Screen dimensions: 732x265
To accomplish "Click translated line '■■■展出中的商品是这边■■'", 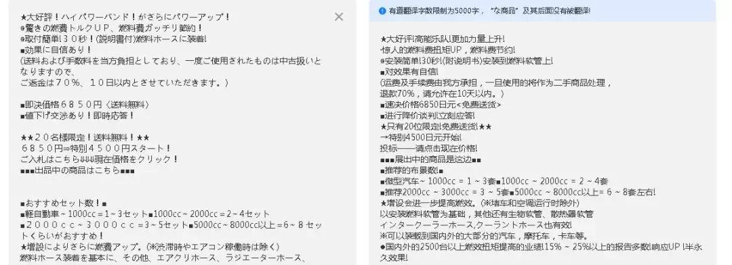I will (430, 160).
